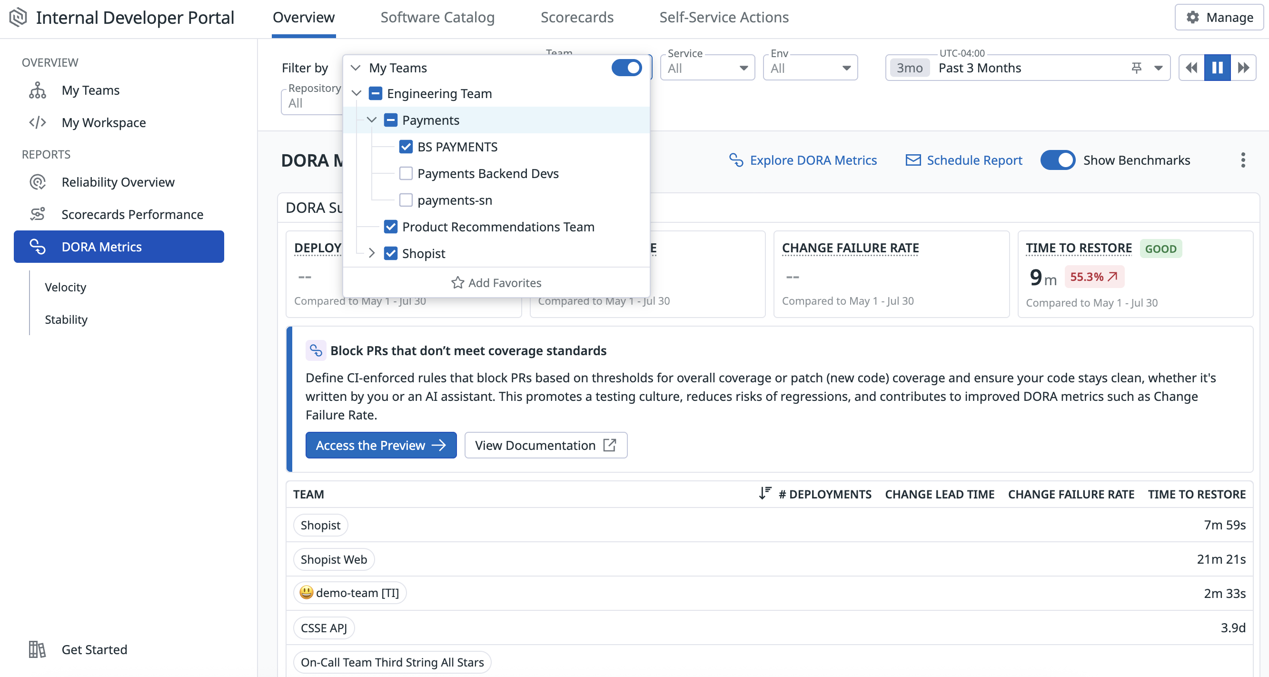
Task: Check the Payments Backend Devs checkbox
Action: coord(406,173)
